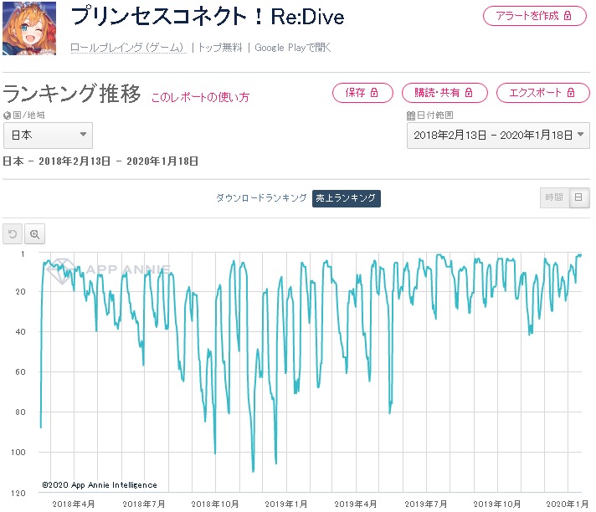Image resolution: width=596 pixels, height=512 pixels.
Task: Open the ロールプレイング (ゲーム) category link
Action: (128, 48)
